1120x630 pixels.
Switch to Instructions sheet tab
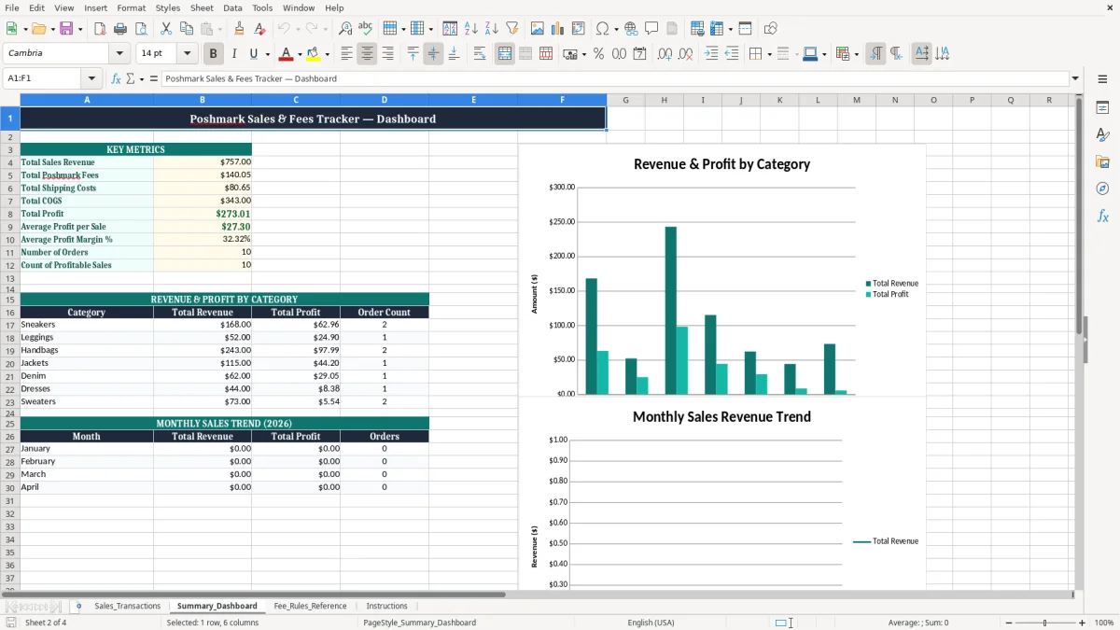(x=386, y=606)
